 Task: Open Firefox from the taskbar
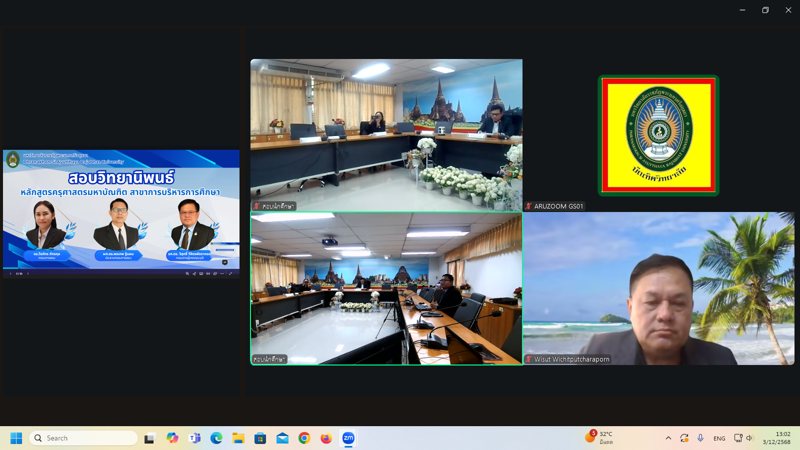click(326, 438)
